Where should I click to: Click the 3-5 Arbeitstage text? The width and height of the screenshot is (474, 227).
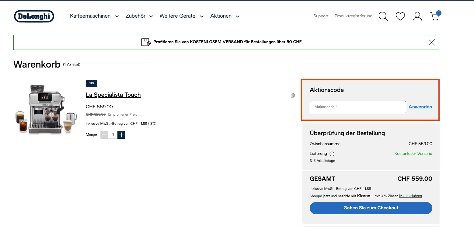322,161
